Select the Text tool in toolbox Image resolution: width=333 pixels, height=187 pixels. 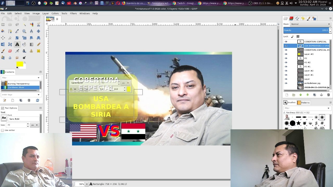pos(17,44)
